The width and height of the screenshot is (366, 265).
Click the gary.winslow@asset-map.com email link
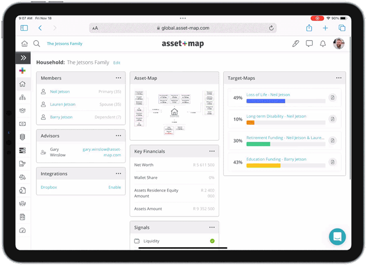click(102, 152)
